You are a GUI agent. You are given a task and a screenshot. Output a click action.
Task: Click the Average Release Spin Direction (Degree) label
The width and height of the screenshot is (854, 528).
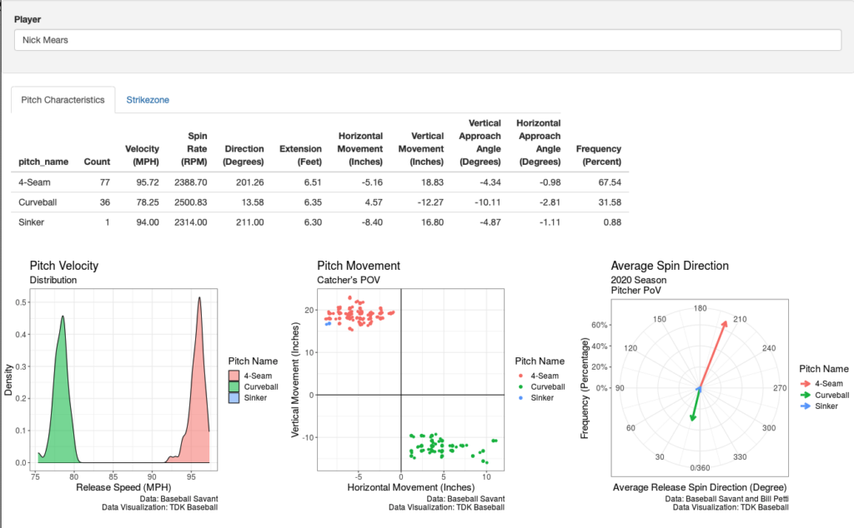700,487
